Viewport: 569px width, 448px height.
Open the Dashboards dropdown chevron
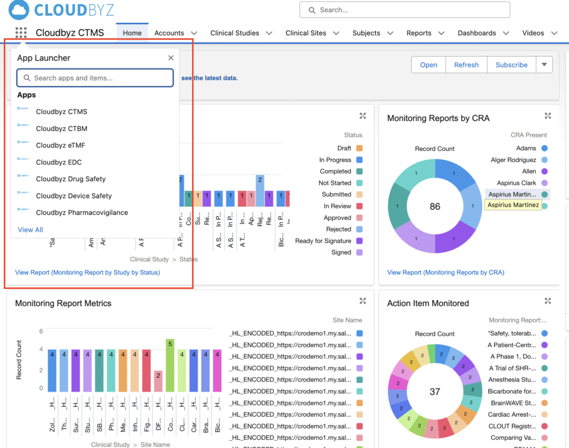[x=506, y=33]
